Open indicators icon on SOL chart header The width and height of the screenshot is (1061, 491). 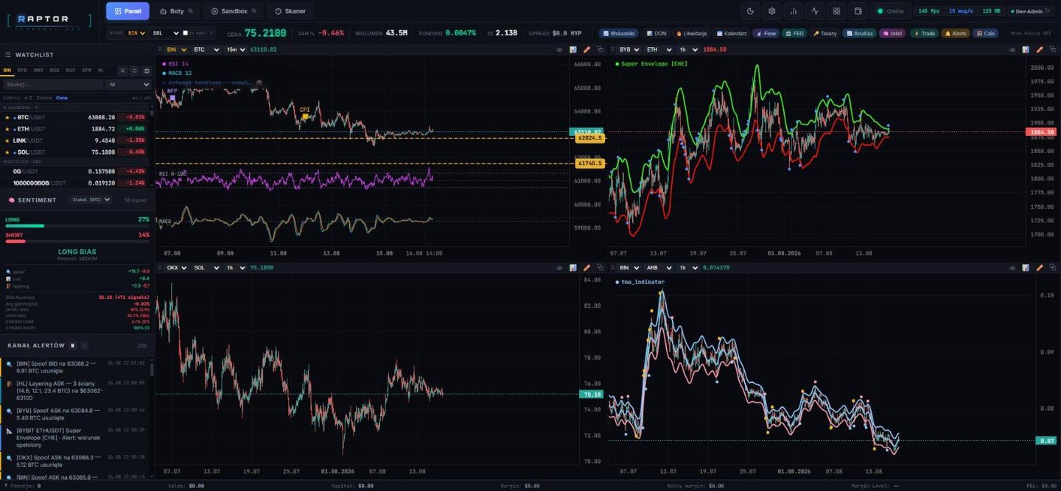tap(573, 268)
